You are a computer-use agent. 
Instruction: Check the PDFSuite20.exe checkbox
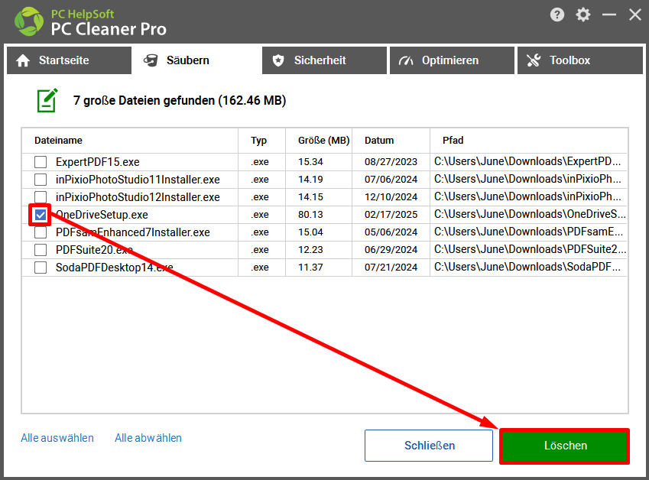41,250
